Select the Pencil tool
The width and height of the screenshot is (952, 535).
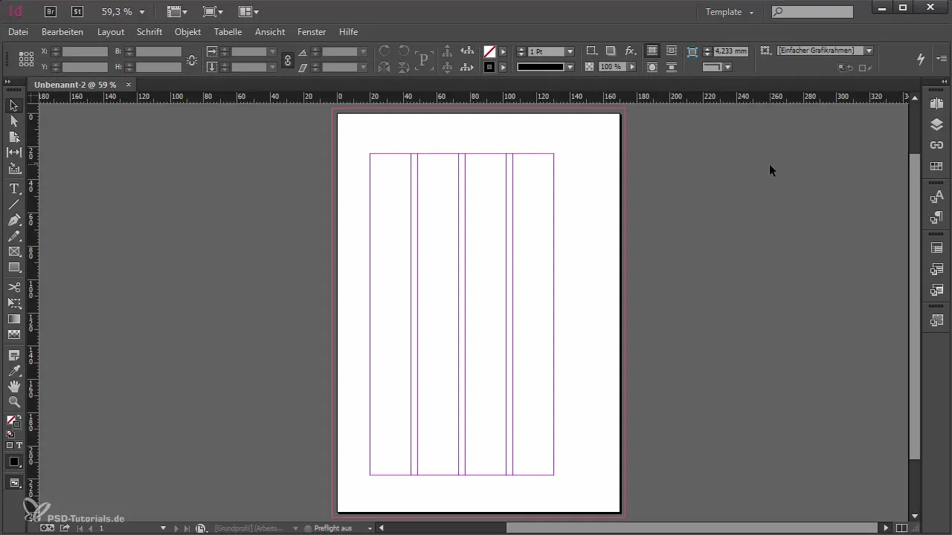pos(14,236)
